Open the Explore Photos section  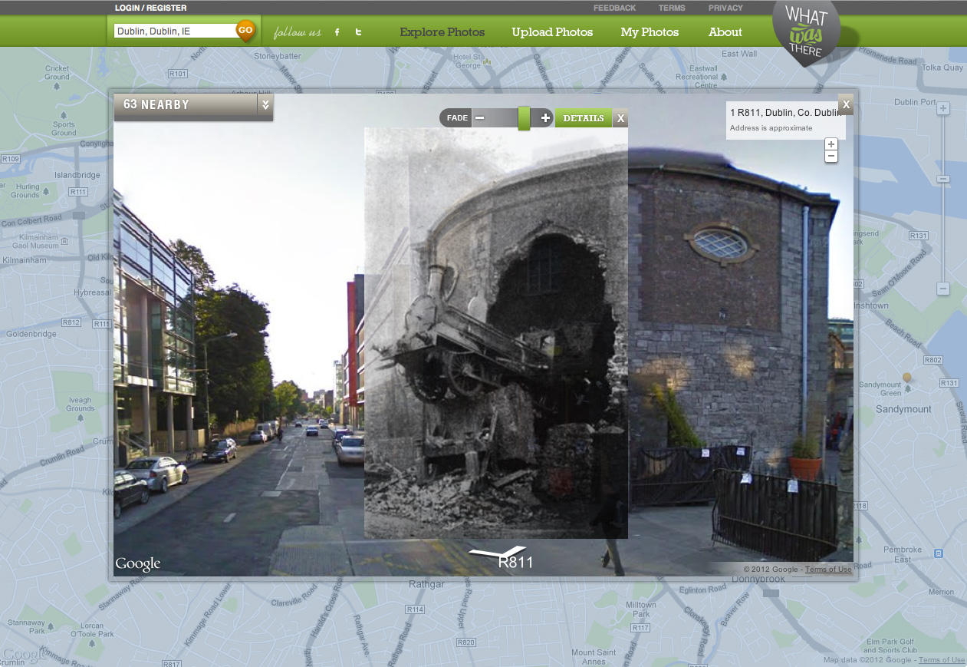tap(442, 32)
